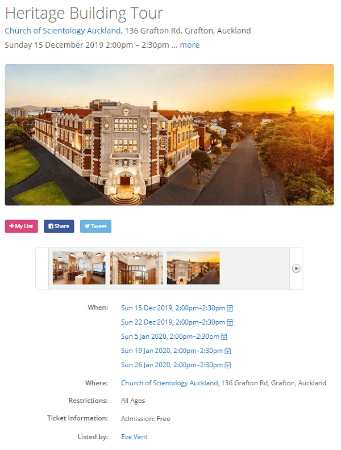Add the event to My List
Viewport: 341px width, 450px height.
pyautogui.click(x=21, y=226)
